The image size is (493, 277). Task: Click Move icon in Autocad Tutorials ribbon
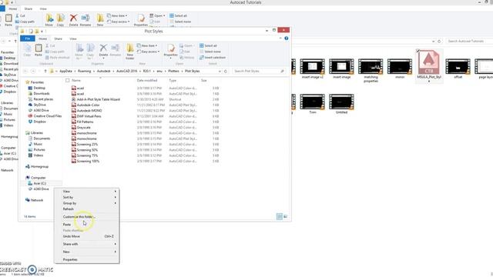point(49,20)
